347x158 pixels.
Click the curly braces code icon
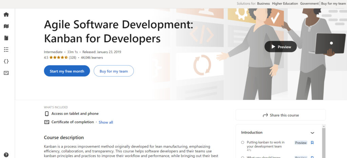pos(6,61)
